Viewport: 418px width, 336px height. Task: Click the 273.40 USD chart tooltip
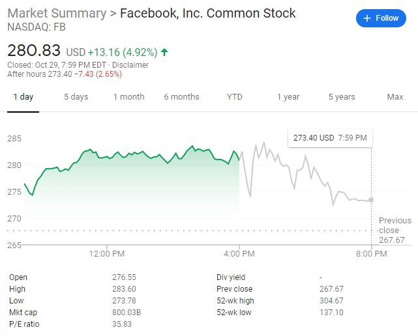[330, 138]
